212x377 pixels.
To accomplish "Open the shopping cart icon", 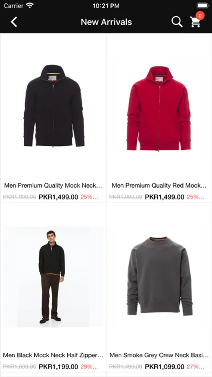I will click(x=195, y=22).
